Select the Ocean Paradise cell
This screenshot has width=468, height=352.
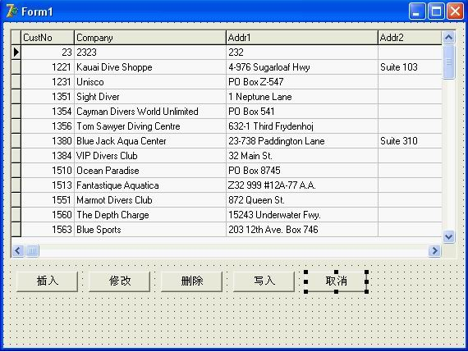tap(150, 171)
